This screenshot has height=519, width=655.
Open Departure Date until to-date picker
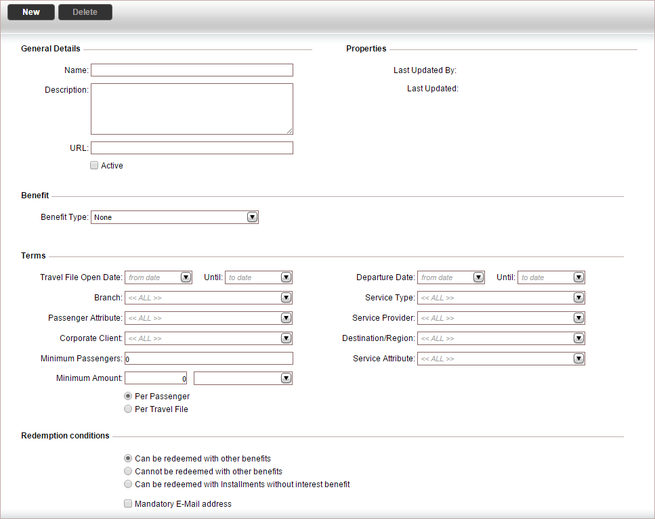[578, 277]
